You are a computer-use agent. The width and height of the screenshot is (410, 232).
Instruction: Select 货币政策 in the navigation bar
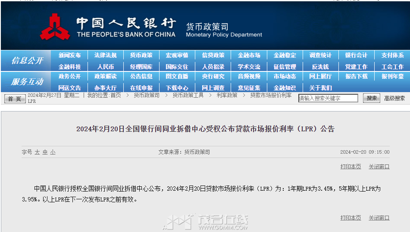[141, 56]
